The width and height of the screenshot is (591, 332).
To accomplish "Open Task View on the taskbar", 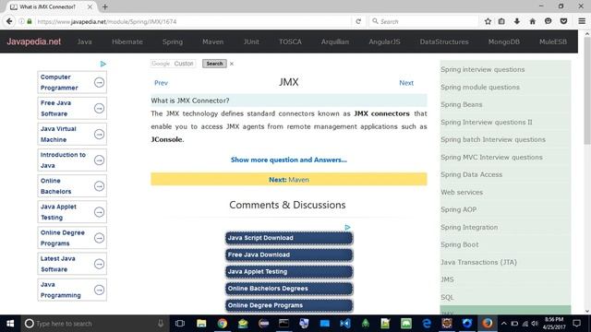I will 180,324.
